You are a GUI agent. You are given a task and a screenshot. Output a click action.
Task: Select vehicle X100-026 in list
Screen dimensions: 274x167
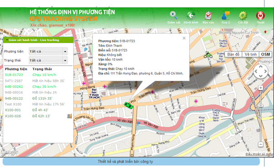(13, 116)
